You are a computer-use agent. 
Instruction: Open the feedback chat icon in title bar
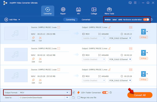(x=130, y=3)
